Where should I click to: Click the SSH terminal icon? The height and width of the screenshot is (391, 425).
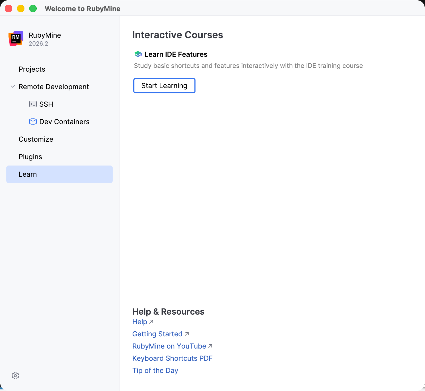click(33, 104)
